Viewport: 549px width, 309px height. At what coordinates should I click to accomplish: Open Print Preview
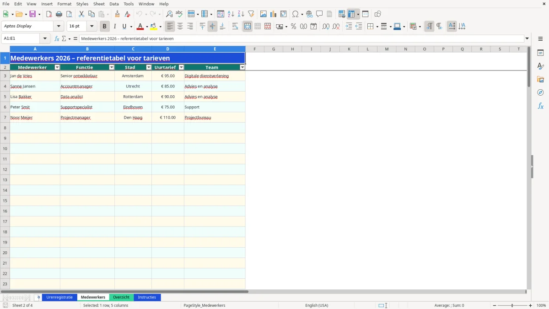pos(69,14)
